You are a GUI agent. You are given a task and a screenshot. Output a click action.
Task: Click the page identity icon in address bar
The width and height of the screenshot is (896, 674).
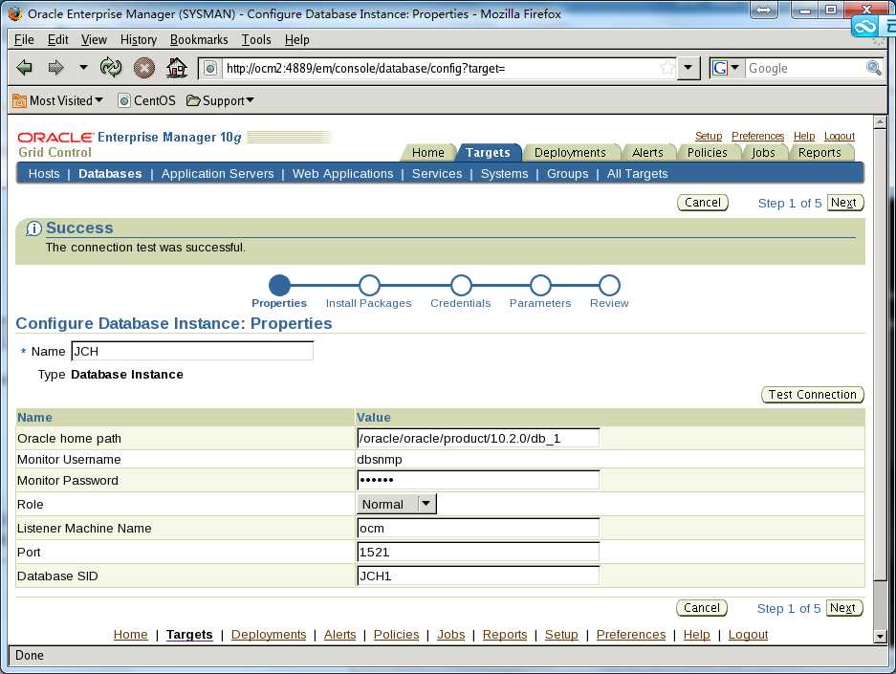click(210, 69)
